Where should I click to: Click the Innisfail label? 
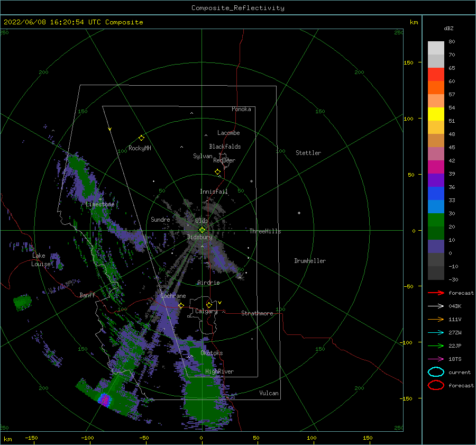click(214, 192)
